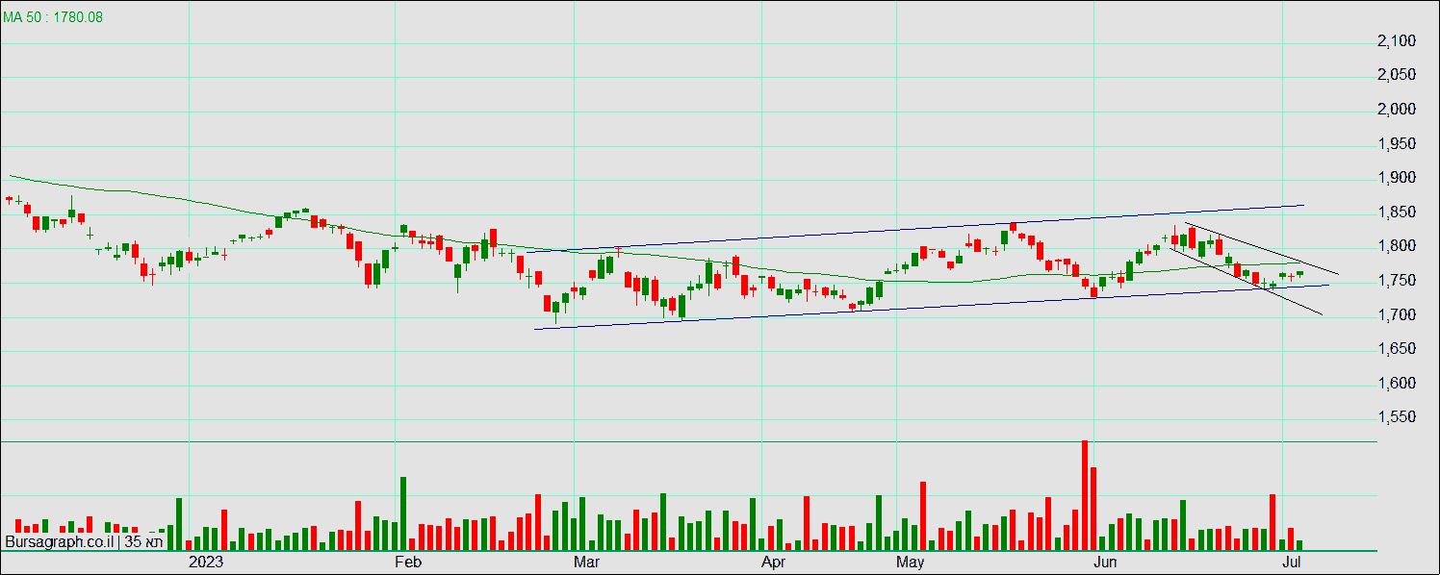
Task: Click the 2,100 price axis label
Action: 1396,41
